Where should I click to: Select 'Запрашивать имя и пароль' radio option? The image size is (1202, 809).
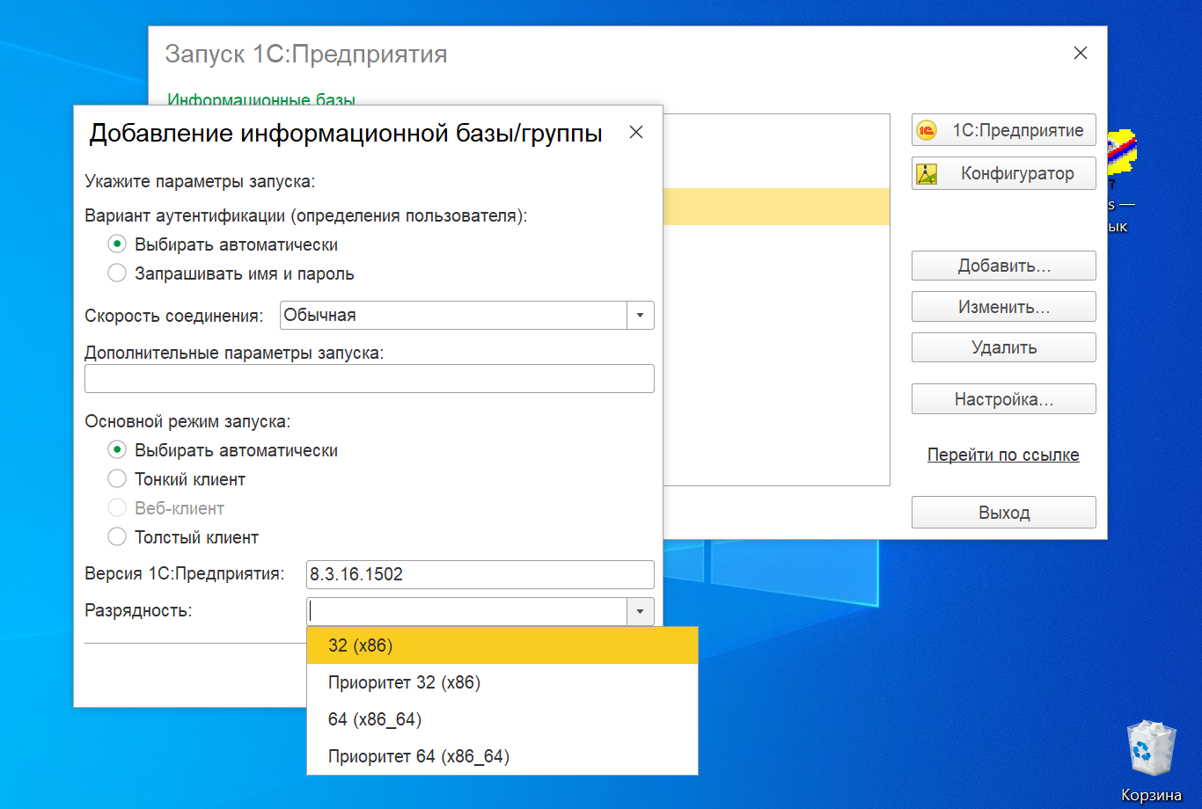click(x=117, y=273)
